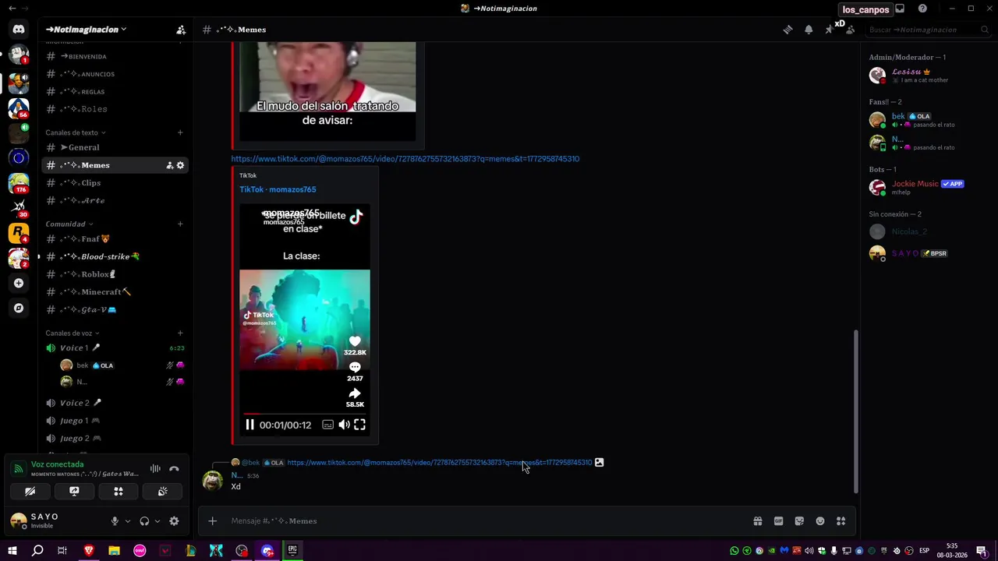Open Lesisu profile in member list
Screen dimensions: 998x561
click(929, 76)
